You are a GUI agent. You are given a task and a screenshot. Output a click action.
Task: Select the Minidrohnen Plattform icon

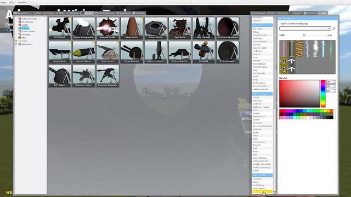tap(156, 52)
